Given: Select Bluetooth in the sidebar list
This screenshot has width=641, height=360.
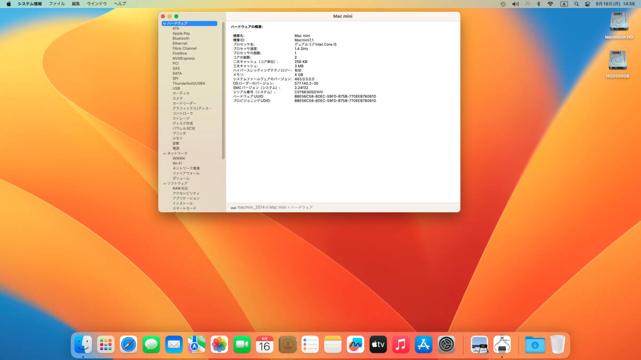Looking at the screenshot, I should tap(181, 38).
